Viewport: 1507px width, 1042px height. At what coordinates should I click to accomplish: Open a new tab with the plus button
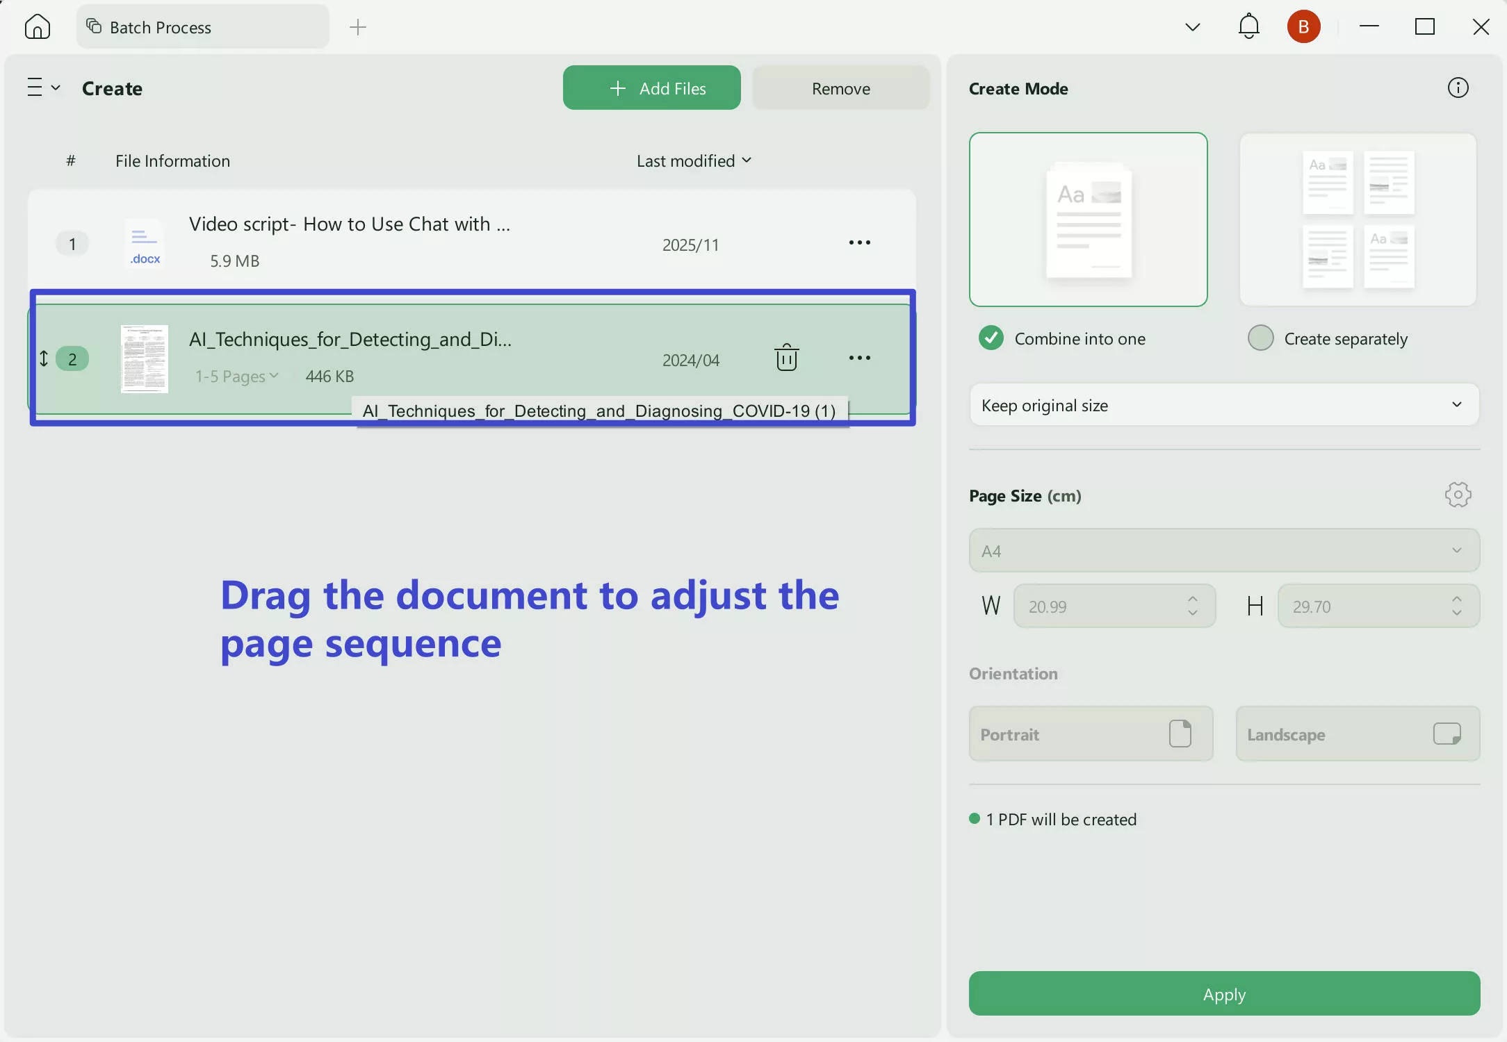pyautogui.click(x=357, y=26)
